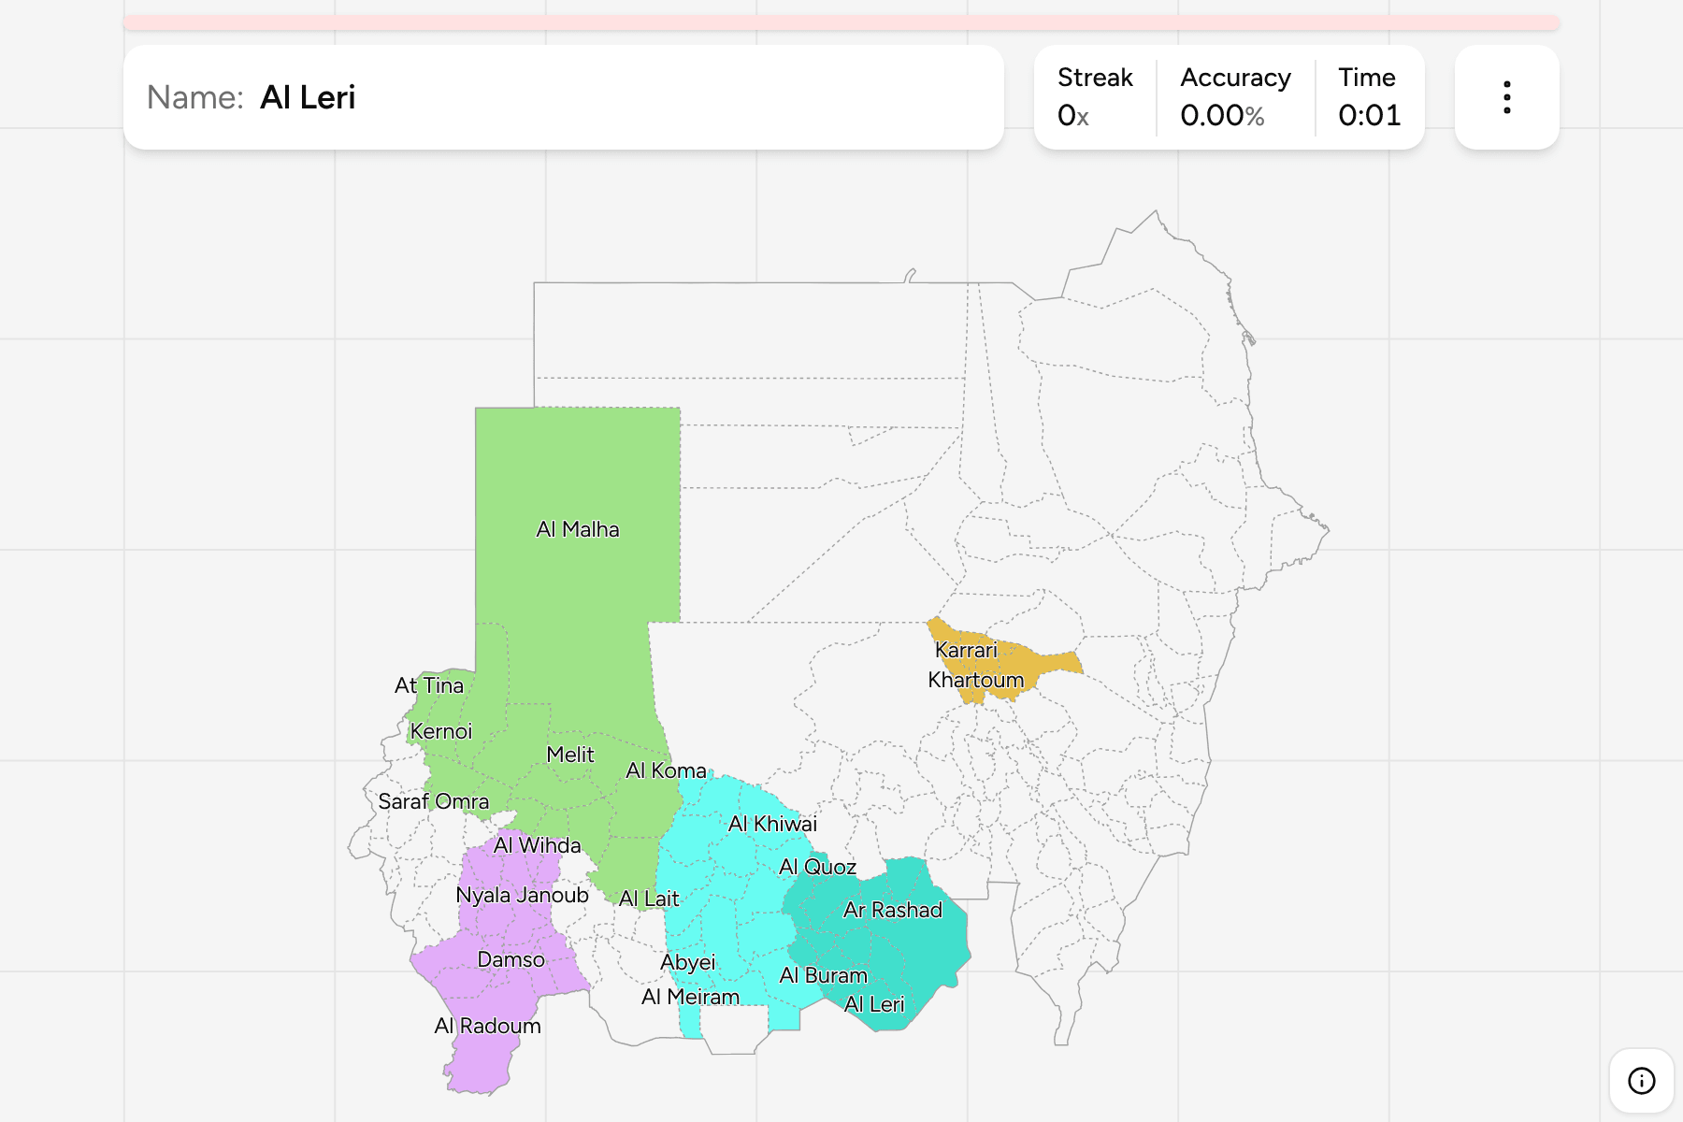Click the Al Wihda label
The image size is (1683, 1122).
pos(538,845)
